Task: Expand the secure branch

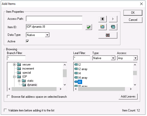Action: [x=14, y=65]
